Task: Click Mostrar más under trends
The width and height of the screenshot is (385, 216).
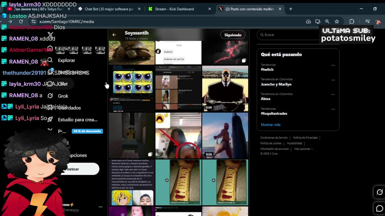Action: 271,125
